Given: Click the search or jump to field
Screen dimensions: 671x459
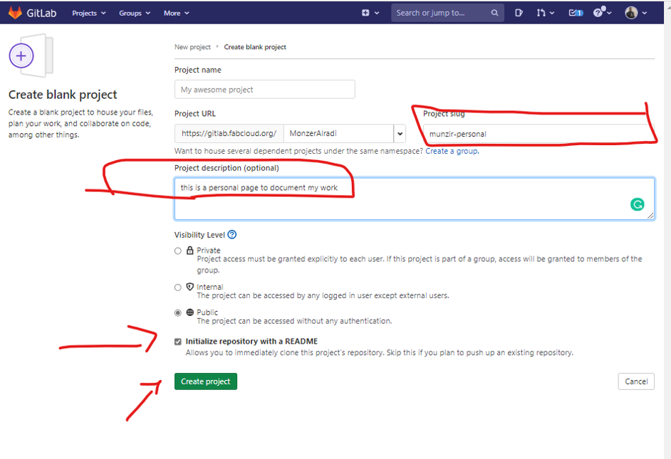Looking at the screenshot, I should 447,13.
